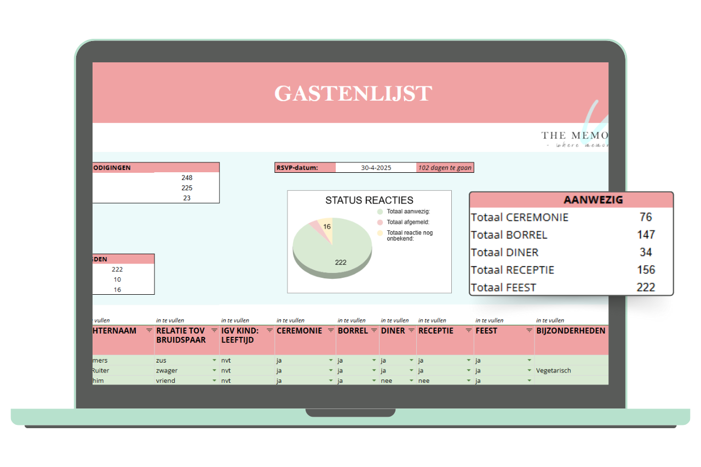Image resolution: width=701 pixels, height=467 pixels.
Task: Select the cell with value 225
Action: coord(187,188)
